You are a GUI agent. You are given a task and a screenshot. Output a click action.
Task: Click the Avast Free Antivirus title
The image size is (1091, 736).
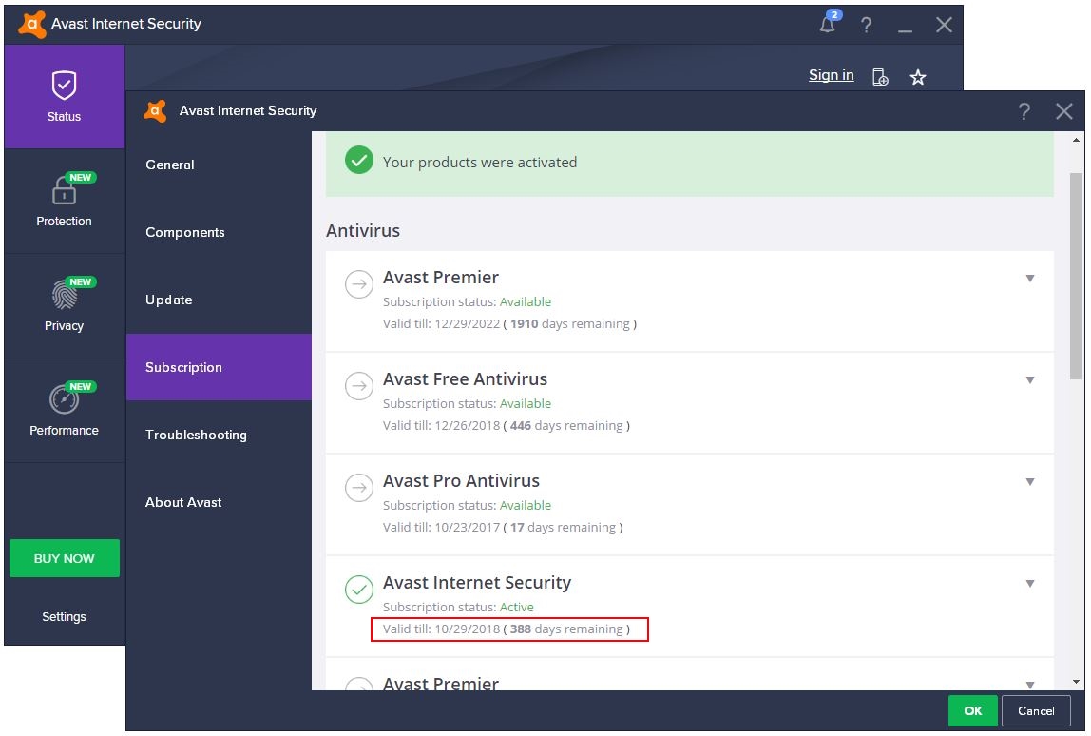pyautogui.click(x=465, y=379)
